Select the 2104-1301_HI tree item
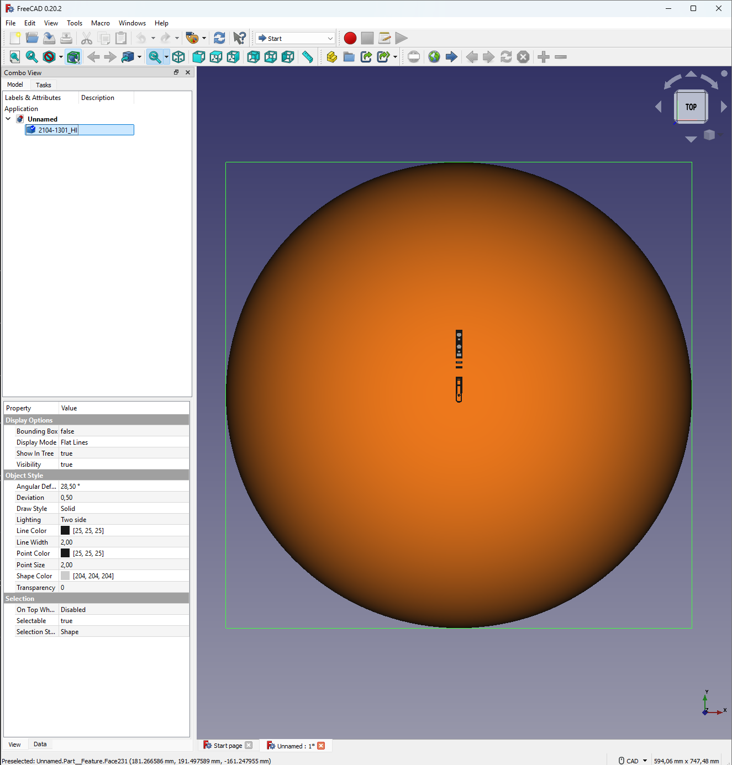Image resolution: width=732 pixels, height=765 pixels. coord(58,130)
